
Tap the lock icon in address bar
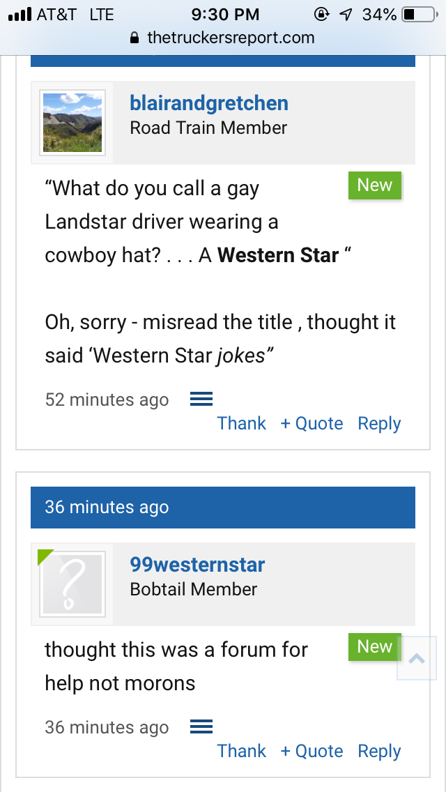pos(136,38)
